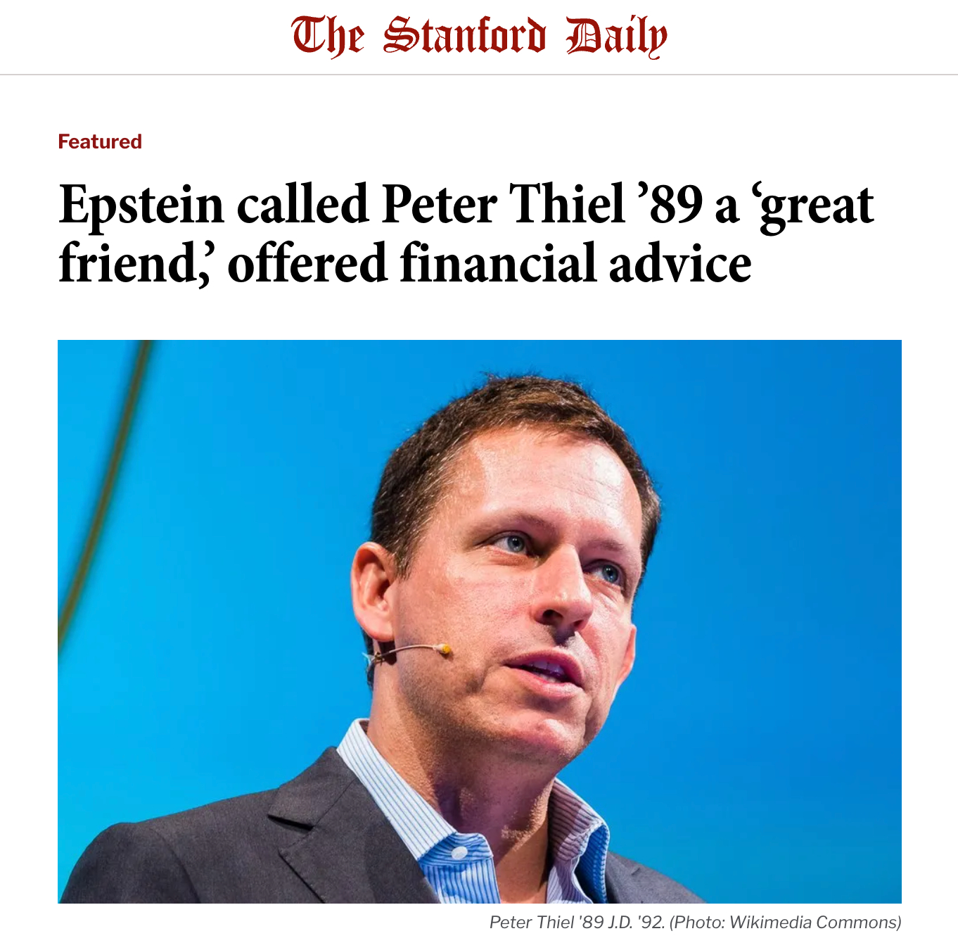Click the headline line 'offered financial advice'

489,264
